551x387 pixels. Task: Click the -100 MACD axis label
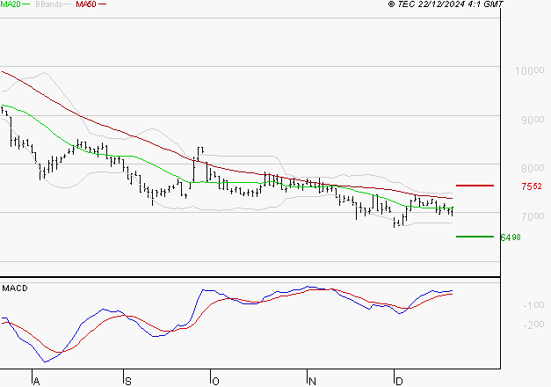tap(533, 305)
